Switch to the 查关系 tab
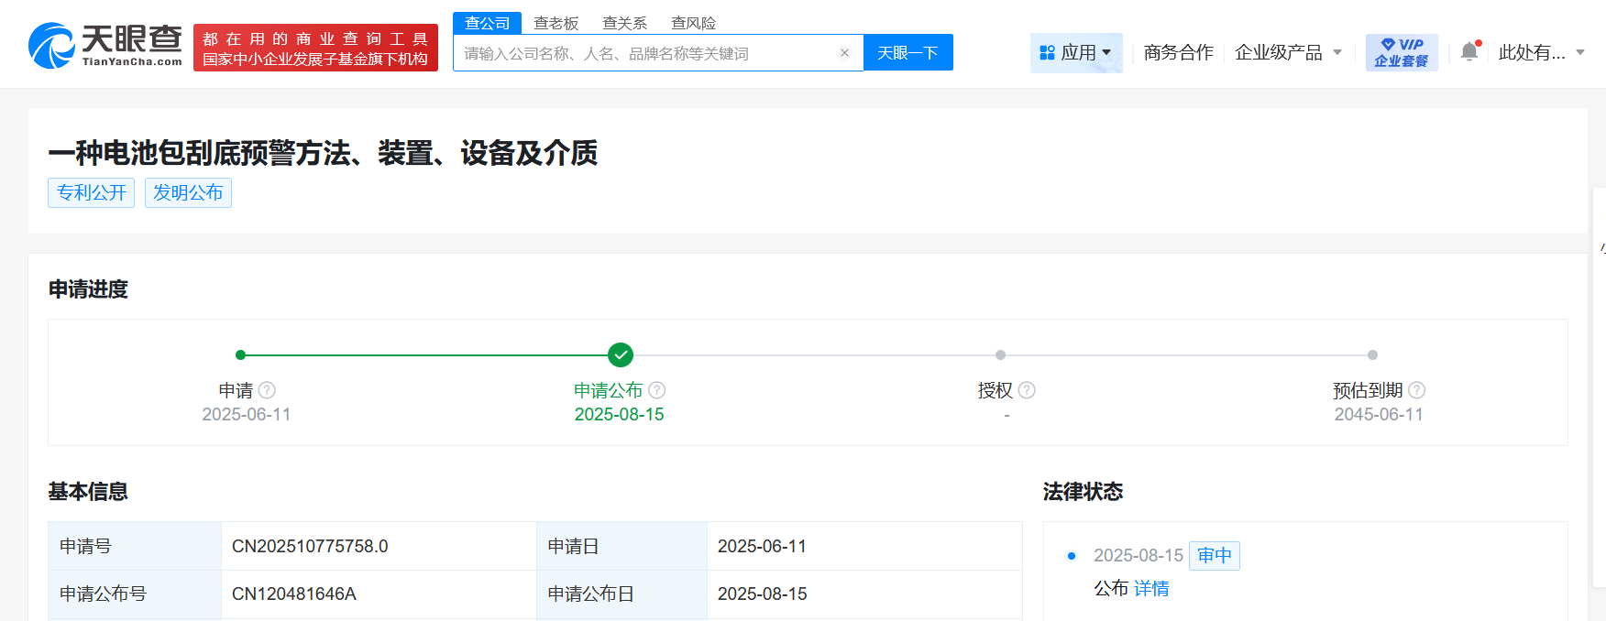The height and width of the screenshot is (621, 1606). (624, 23)
